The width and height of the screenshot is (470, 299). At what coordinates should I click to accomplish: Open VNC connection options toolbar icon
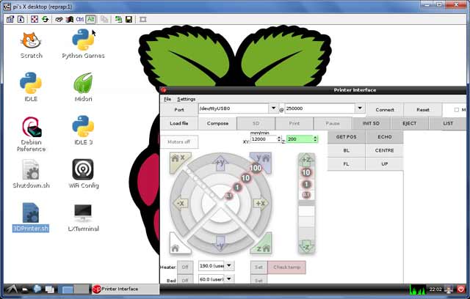tap(10, 20)
